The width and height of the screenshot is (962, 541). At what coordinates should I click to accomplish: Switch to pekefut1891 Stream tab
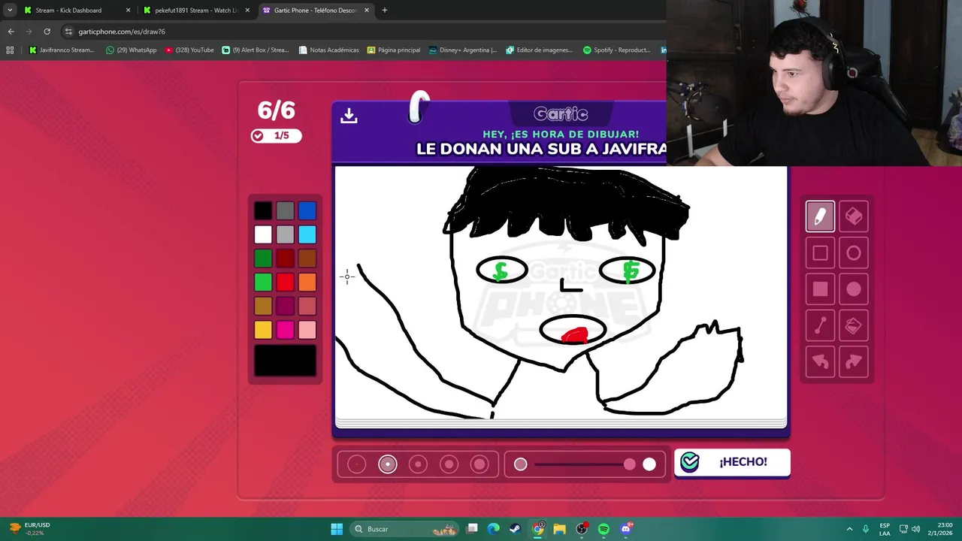196,11
